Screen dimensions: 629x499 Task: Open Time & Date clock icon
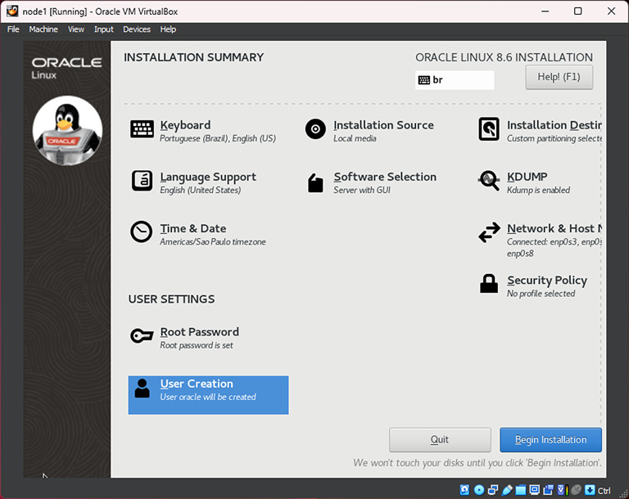point(141,232)
